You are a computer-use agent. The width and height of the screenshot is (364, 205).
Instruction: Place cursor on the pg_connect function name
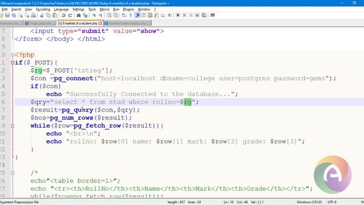[73, 79]
